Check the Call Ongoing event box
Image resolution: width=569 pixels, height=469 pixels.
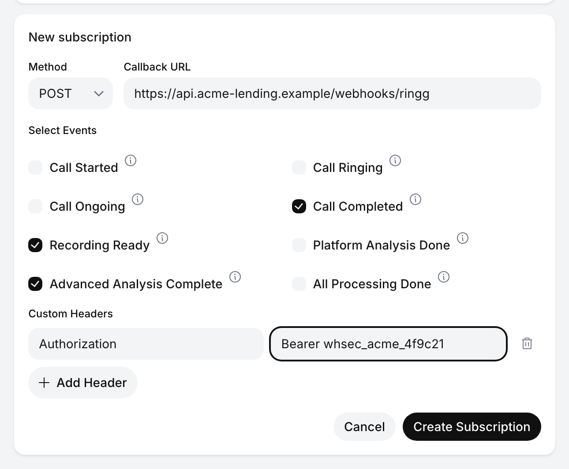click(35, 206)
